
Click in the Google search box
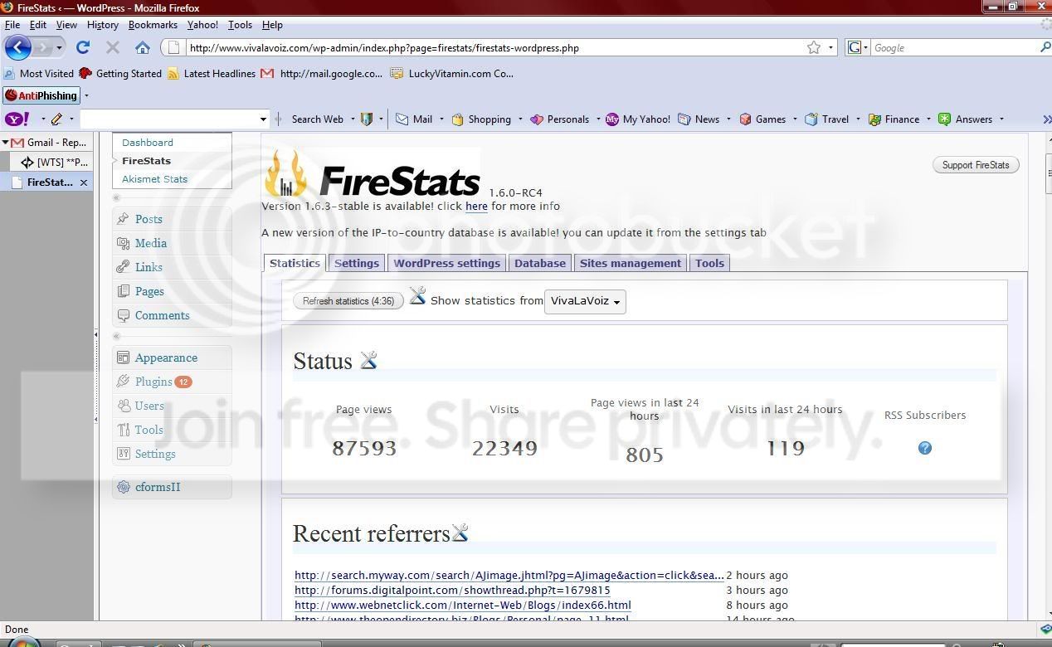[953, 48]
